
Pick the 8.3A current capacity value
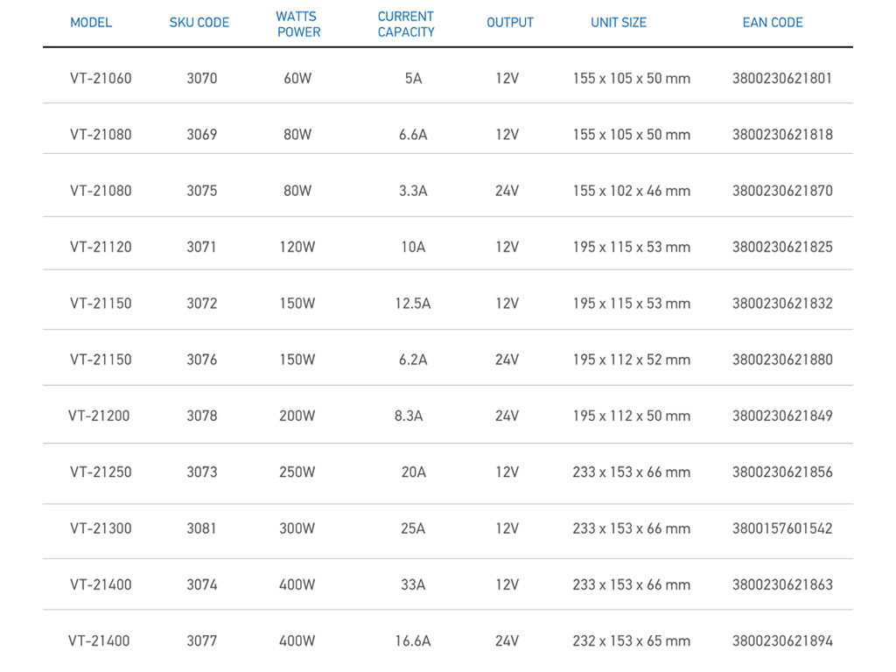(x=409, y=416)
